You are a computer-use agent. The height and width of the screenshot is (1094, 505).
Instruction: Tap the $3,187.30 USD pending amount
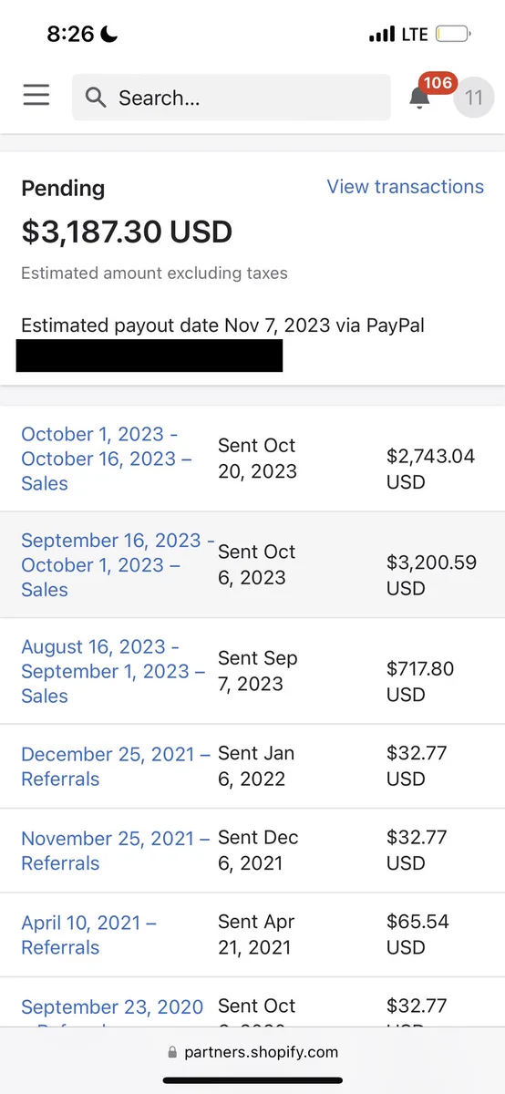(127, 232)
